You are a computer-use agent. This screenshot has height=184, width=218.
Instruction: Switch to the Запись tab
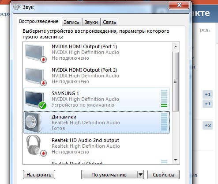click(x=71, y=22)
